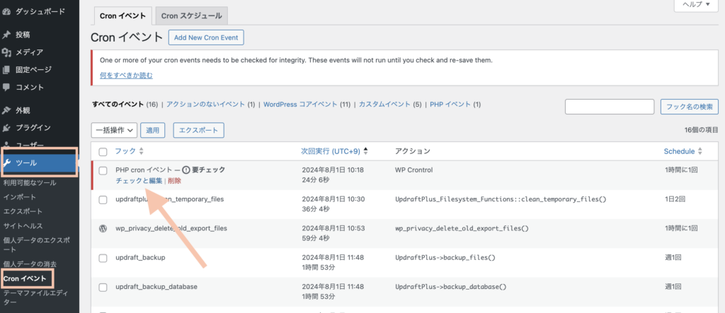Open the 何をすべきか読む link

point(126,76)
